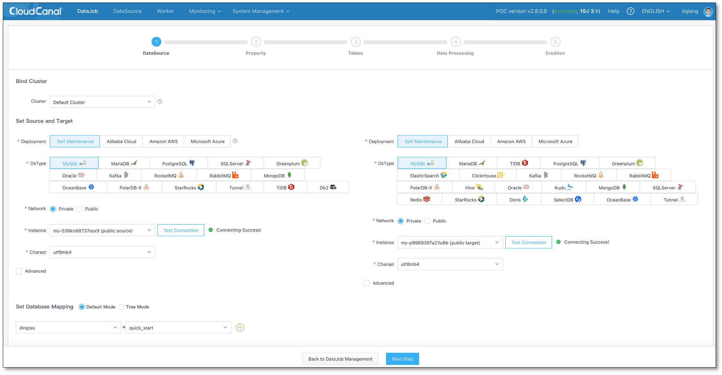This screenshot has width=722, height=375.
Task: Open the Help link in header
Action: pos(613,11)
